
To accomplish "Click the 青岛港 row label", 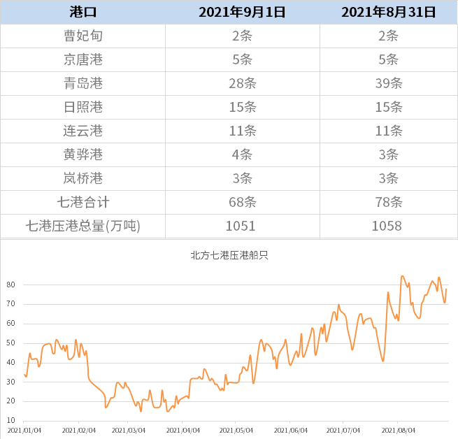I will point(83,84).
